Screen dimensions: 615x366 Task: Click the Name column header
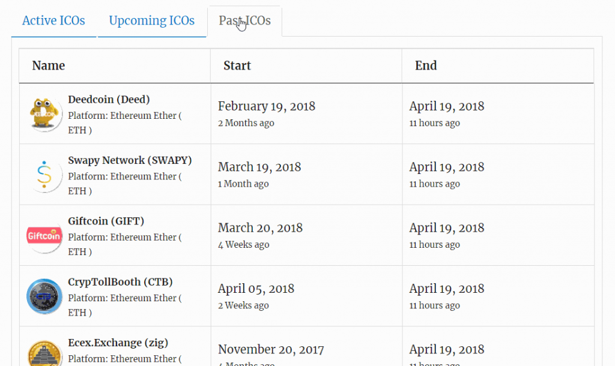pos(49,66)
